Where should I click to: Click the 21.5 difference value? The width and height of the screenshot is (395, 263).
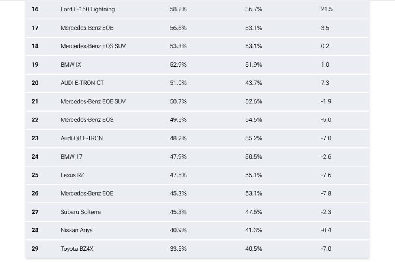point(326,9)
